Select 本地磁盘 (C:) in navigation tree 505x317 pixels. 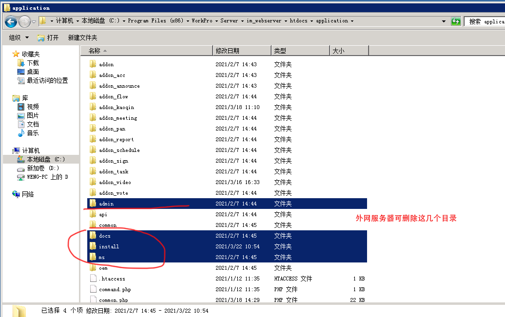pyautogui.click(x=45, y=159)
